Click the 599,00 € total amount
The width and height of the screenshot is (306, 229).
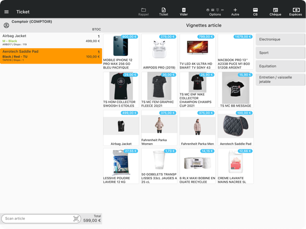tap(92, 221)
